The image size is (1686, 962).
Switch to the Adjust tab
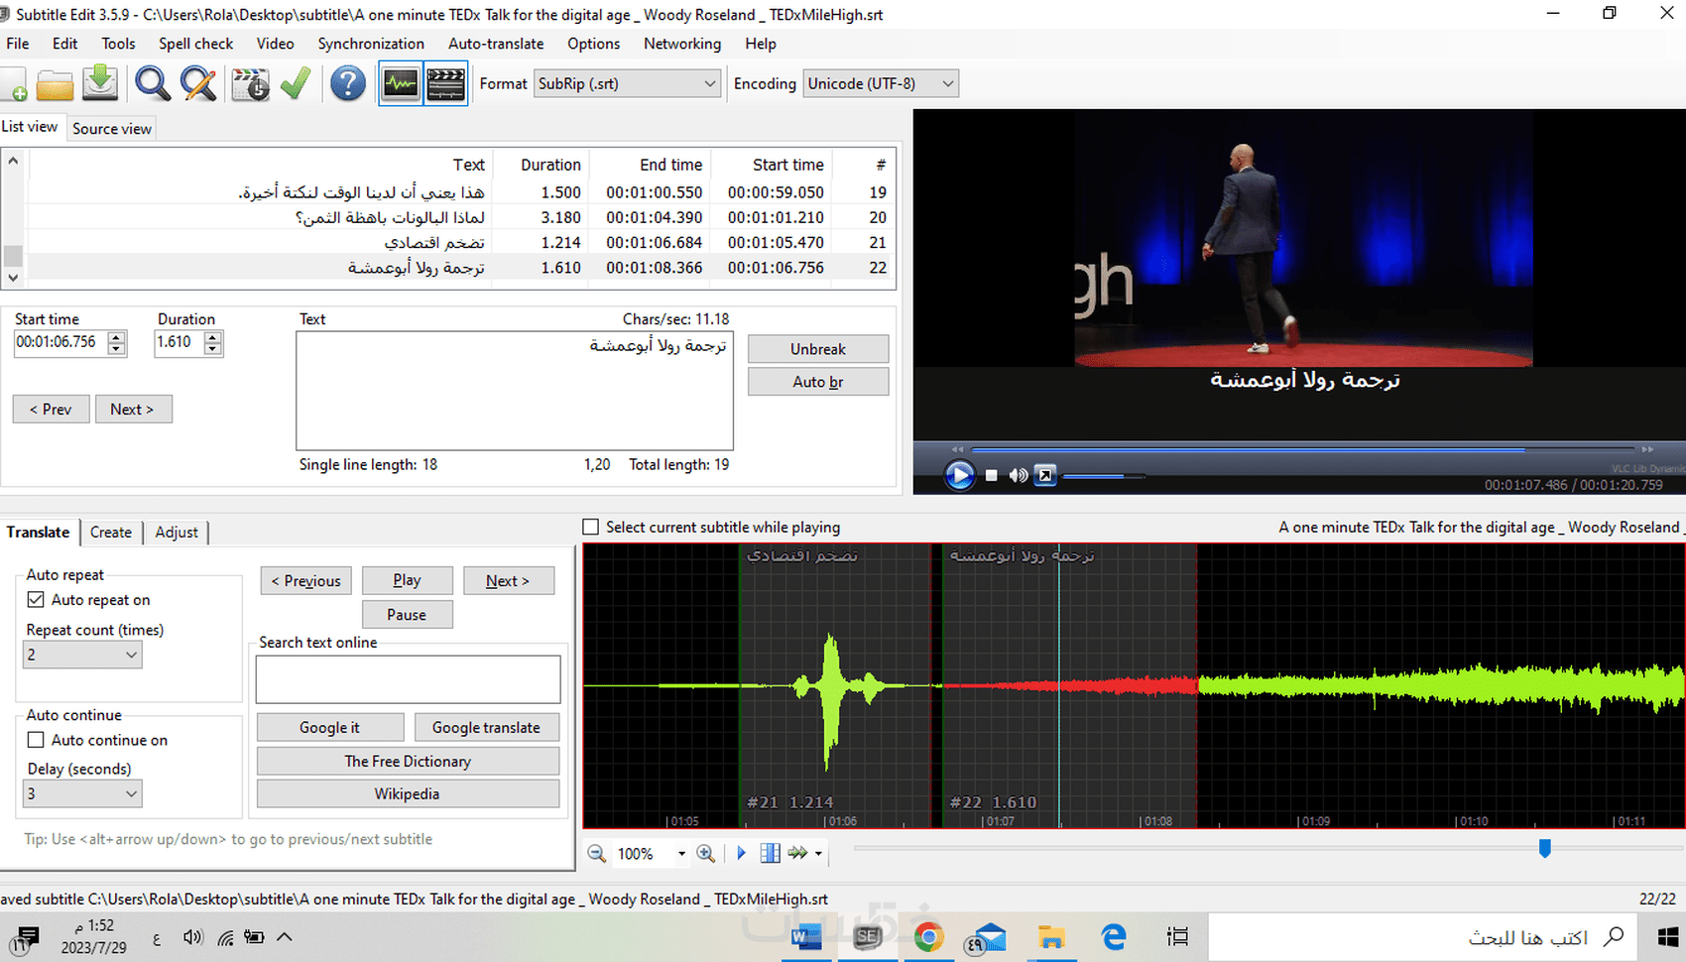[x=177, y=533]
